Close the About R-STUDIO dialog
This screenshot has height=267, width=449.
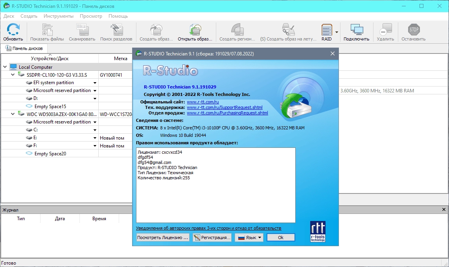coord(333,53)
